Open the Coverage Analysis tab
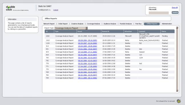185x105 pixels. 93,24
